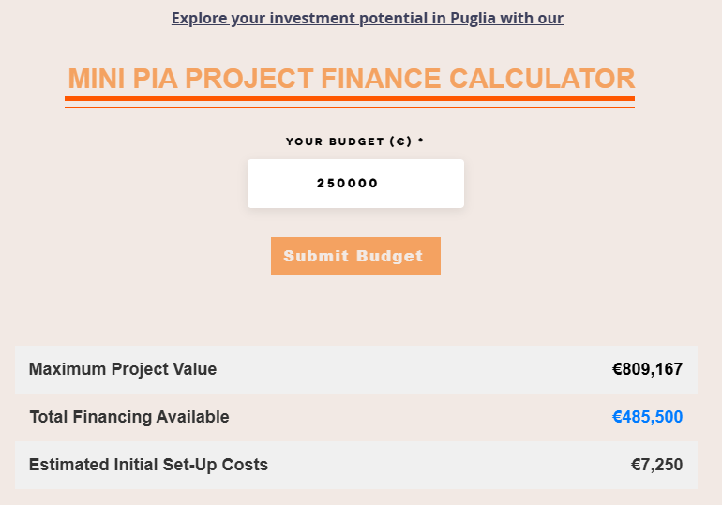Click the €7,250 set-up costs amount
722x505 pixels.
point(656,465)
